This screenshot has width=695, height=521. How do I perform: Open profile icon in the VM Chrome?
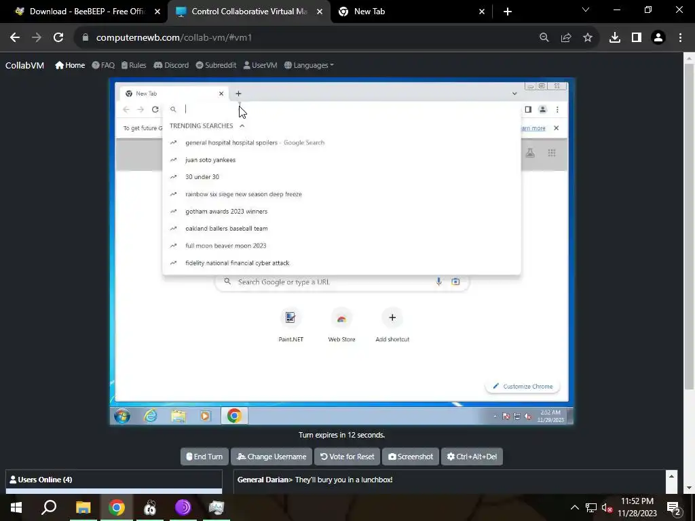click(x=542, y=109)
